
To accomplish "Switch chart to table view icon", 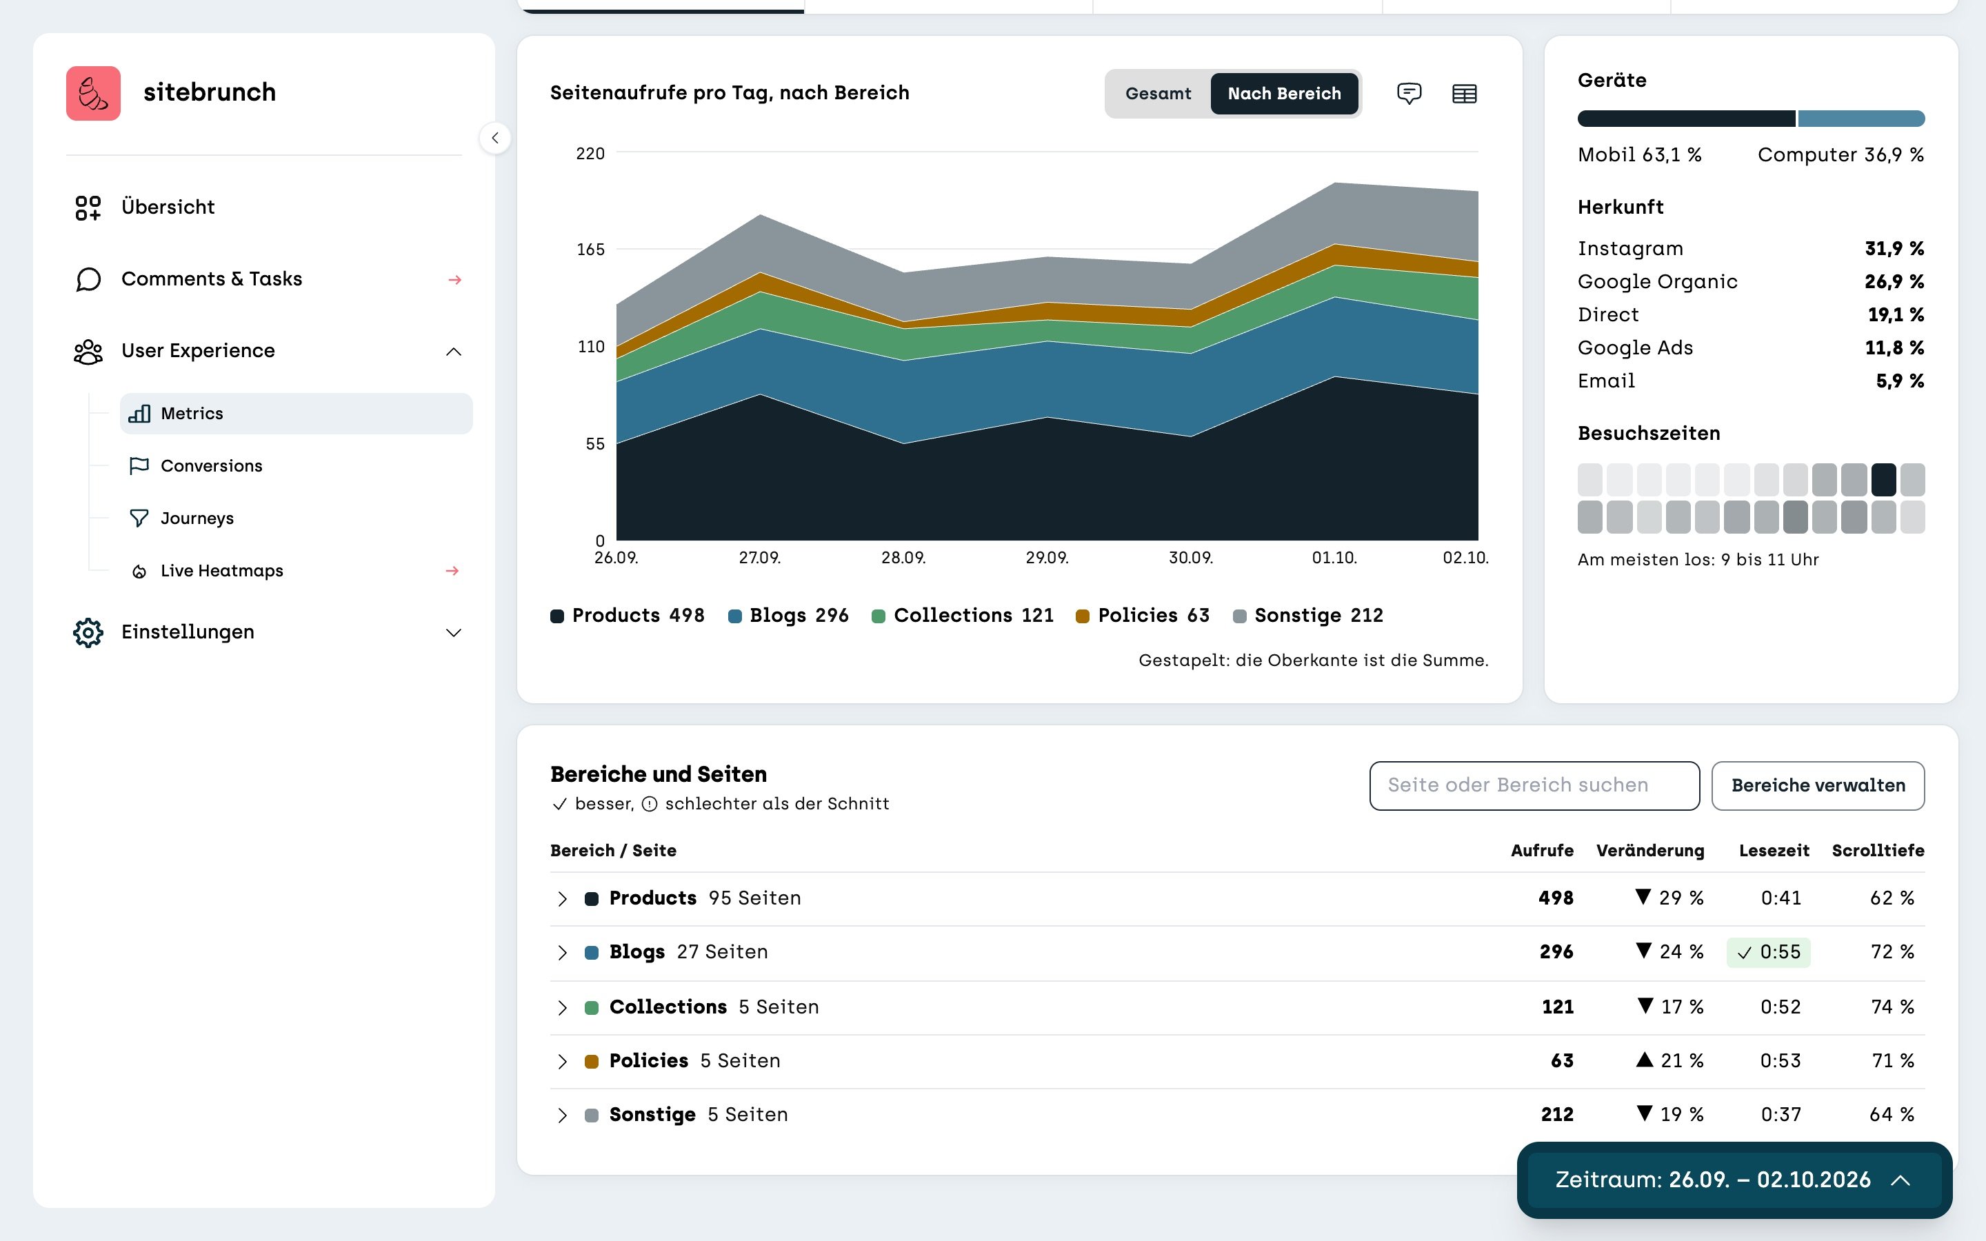I will click(1464, 94).
